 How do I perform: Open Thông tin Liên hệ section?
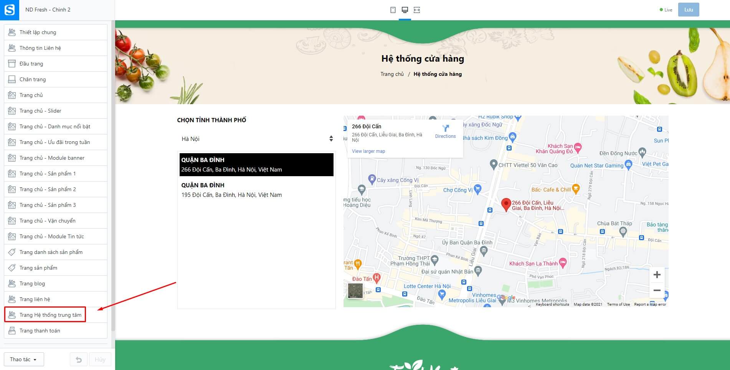56,48
